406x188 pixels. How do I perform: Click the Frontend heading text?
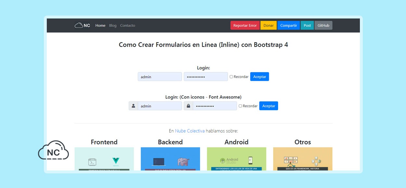pyautogui.click(x=104, y=142)
